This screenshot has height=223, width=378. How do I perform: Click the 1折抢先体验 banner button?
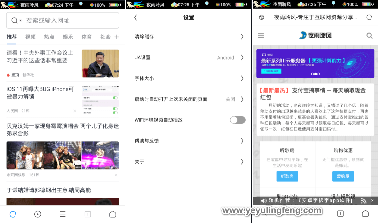pos(271,71)
